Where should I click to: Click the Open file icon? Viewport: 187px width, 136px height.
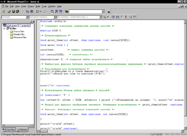click(x=9, y=12)
